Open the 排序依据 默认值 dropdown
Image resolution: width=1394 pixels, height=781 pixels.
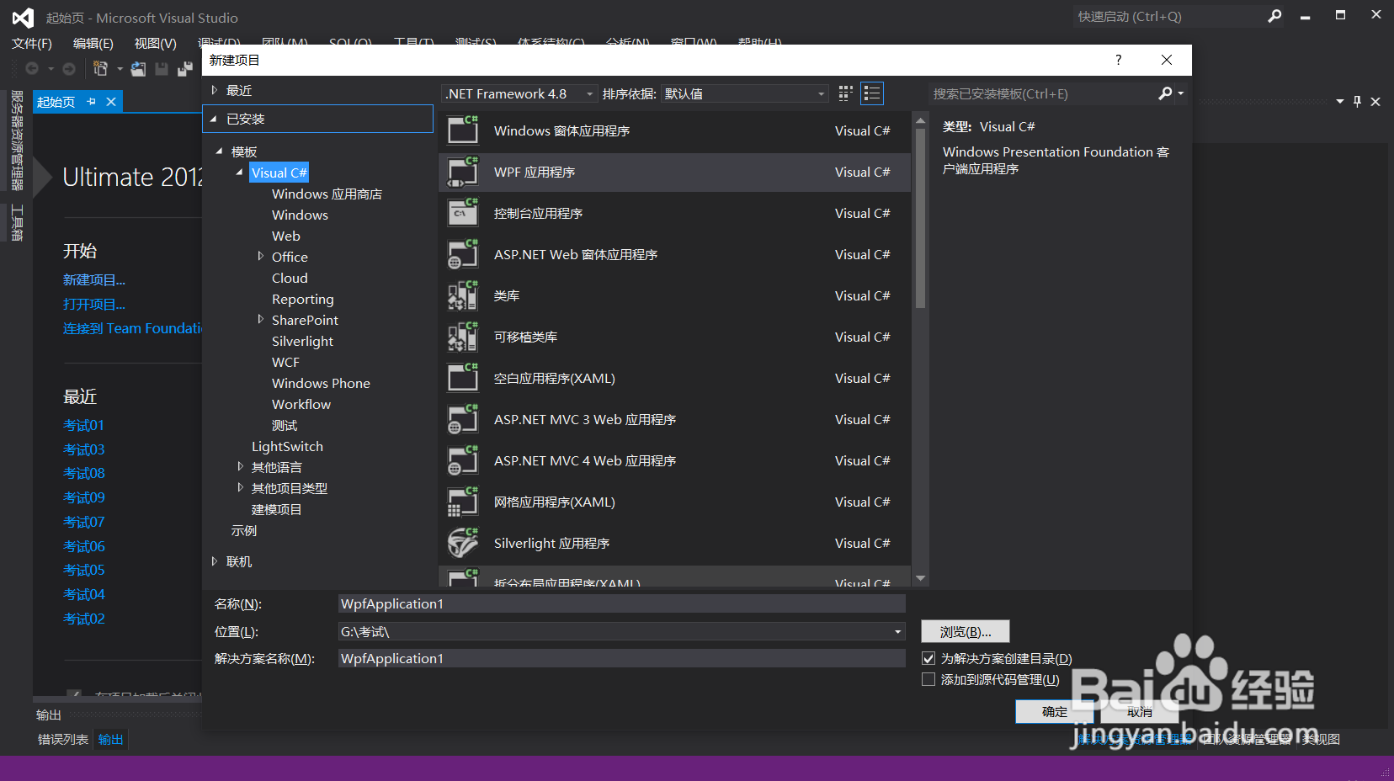click(x=745, y=93)
